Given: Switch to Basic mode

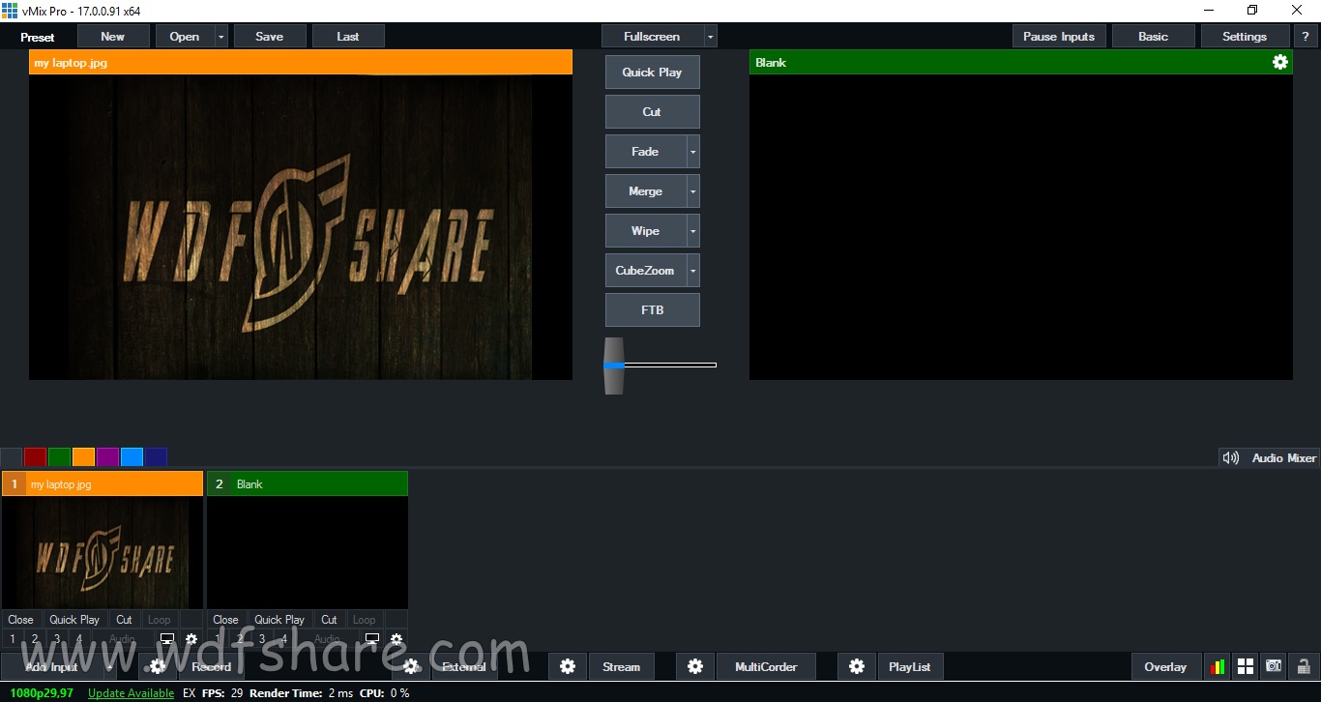Looking at the screenshot, I should tap(1153, 36).
